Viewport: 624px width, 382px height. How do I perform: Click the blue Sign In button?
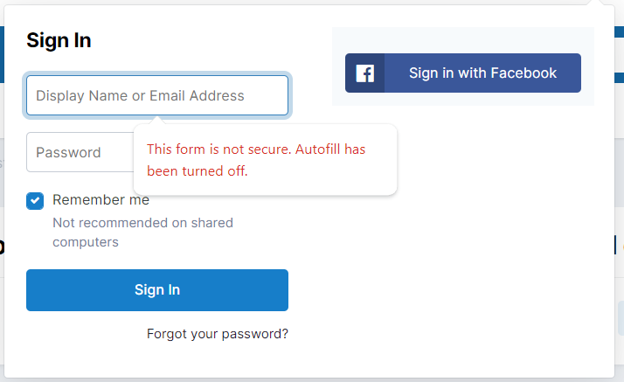pos(157,290)
